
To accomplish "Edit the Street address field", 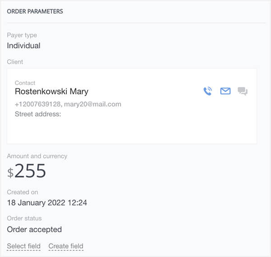I will [38, 114].
